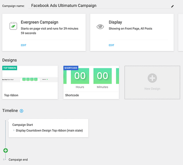Open the partially visible third settings card
The image size is (183, 165).
[180, 33]
